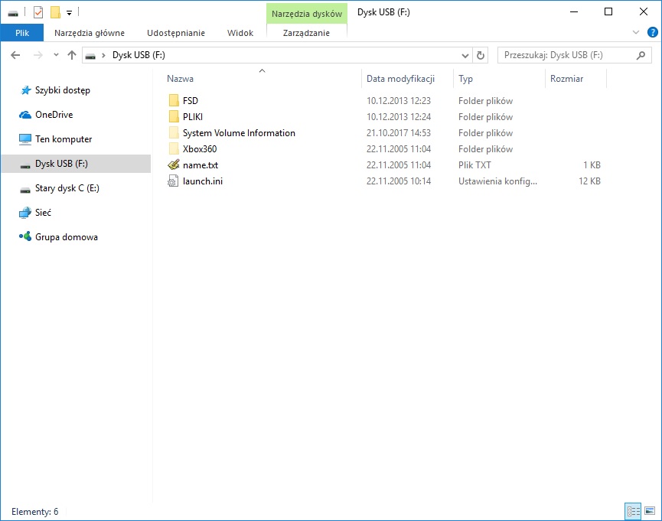This screenshot has width=662, height=521.
Task: Sort by the Typ column header
Action: coord(465,79)
